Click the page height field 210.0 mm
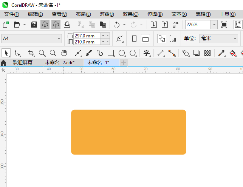Image resolution: width=243 pixels, height=187 pixels. point(87,42)
